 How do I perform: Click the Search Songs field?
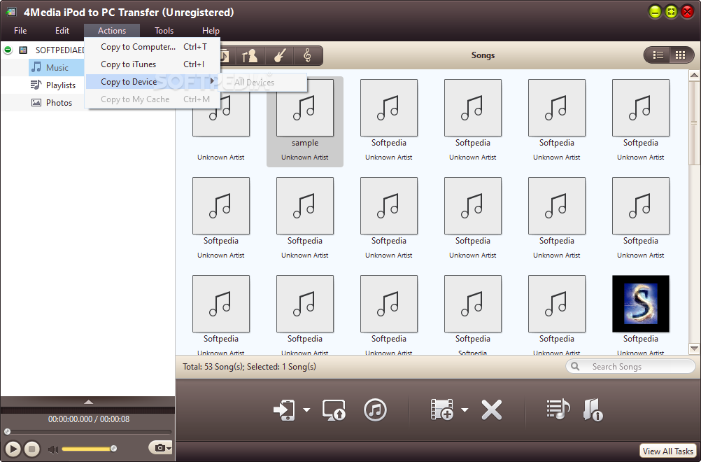point(630,366)
